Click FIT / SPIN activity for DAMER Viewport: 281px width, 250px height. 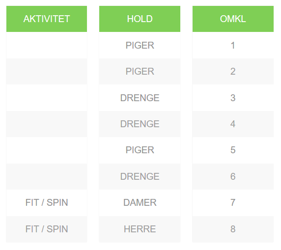point(47,202)
